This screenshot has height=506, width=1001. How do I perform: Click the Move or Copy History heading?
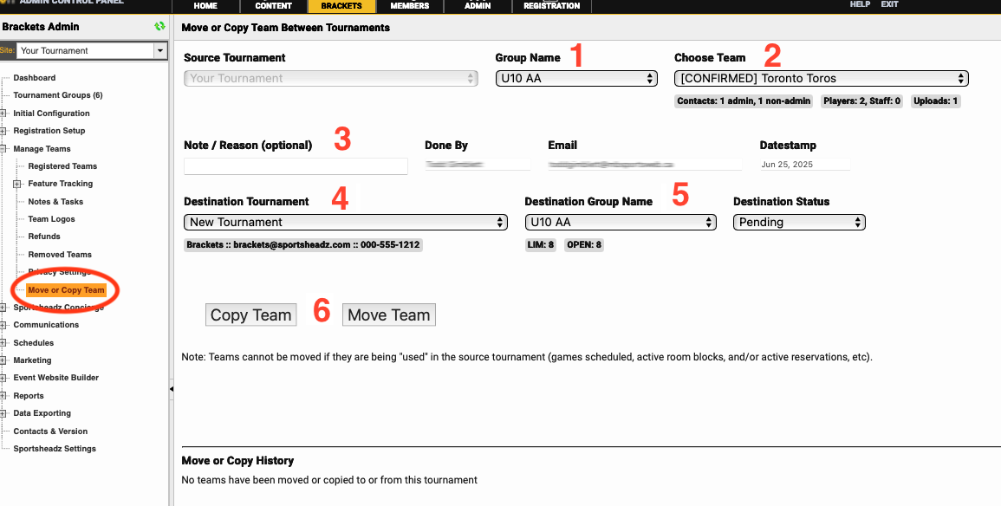click(237, 461)
